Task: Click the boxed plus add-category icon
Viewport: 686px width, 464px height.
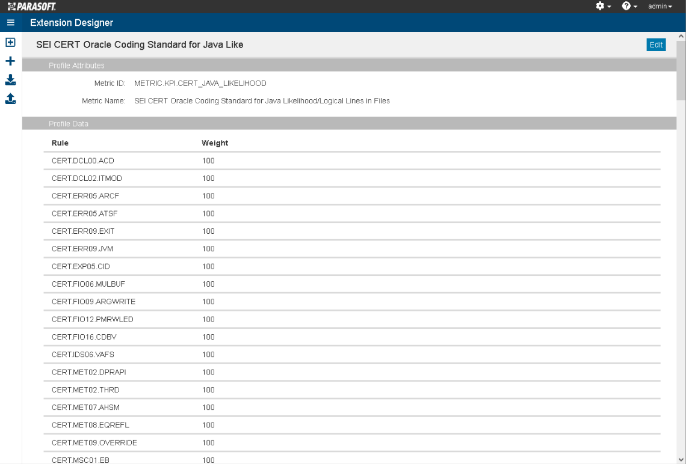Action: 10,43
